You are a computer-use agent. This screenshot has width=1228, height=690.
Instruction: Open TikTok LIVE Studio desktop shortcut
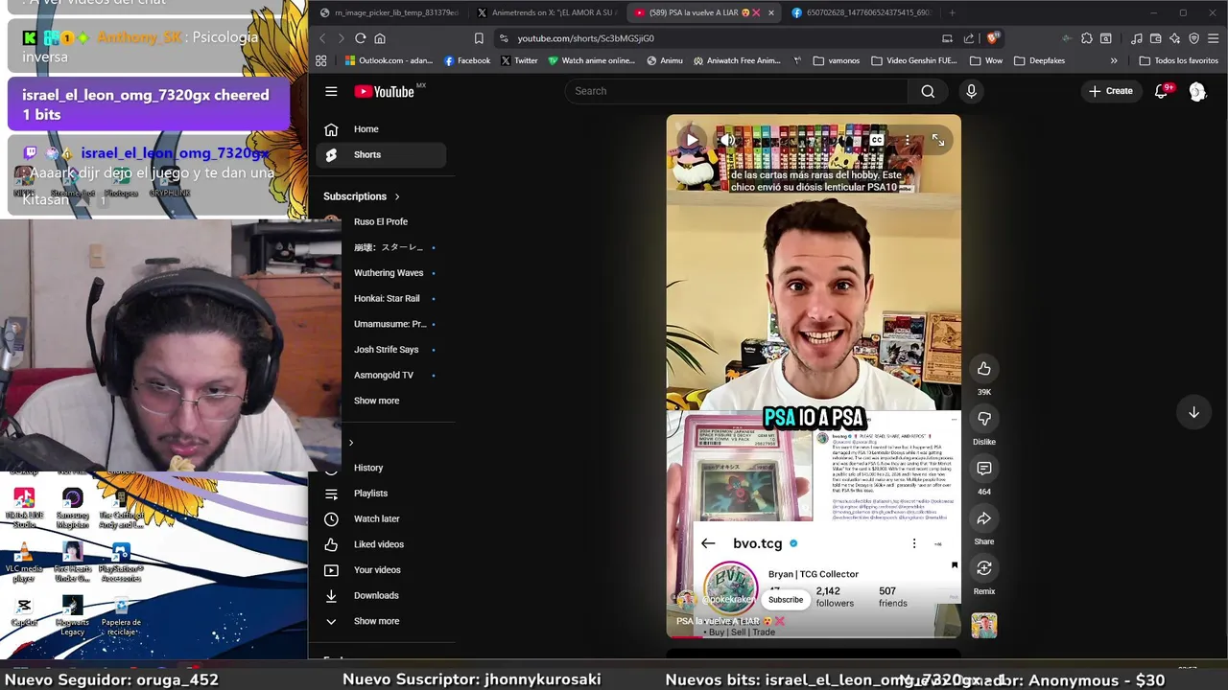(24, 508)
